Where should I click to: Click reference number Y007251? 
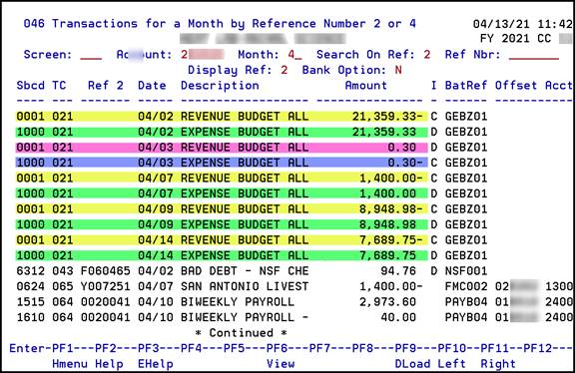[106, 286]
